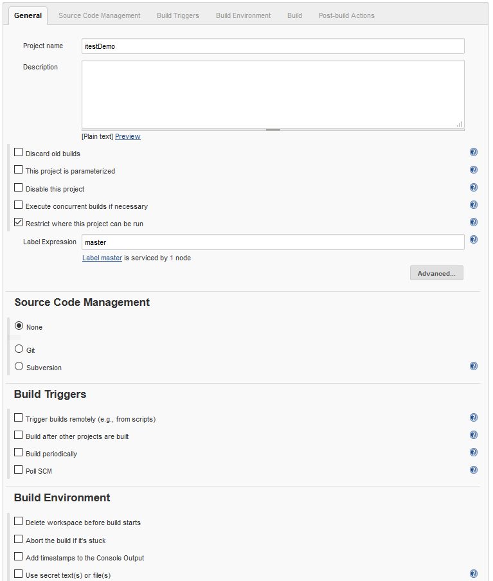Enable Discard old builds checkbox
Screen dimensions: 493x581
[18, 152]
